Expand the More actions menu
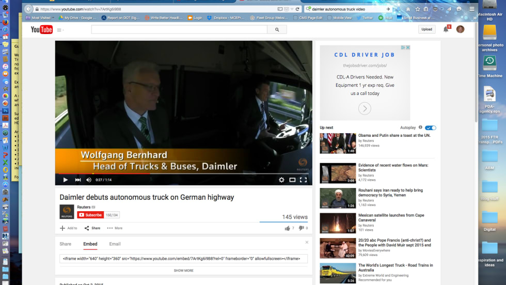This screenshot has width=506, height=285. tap(115, 228)
